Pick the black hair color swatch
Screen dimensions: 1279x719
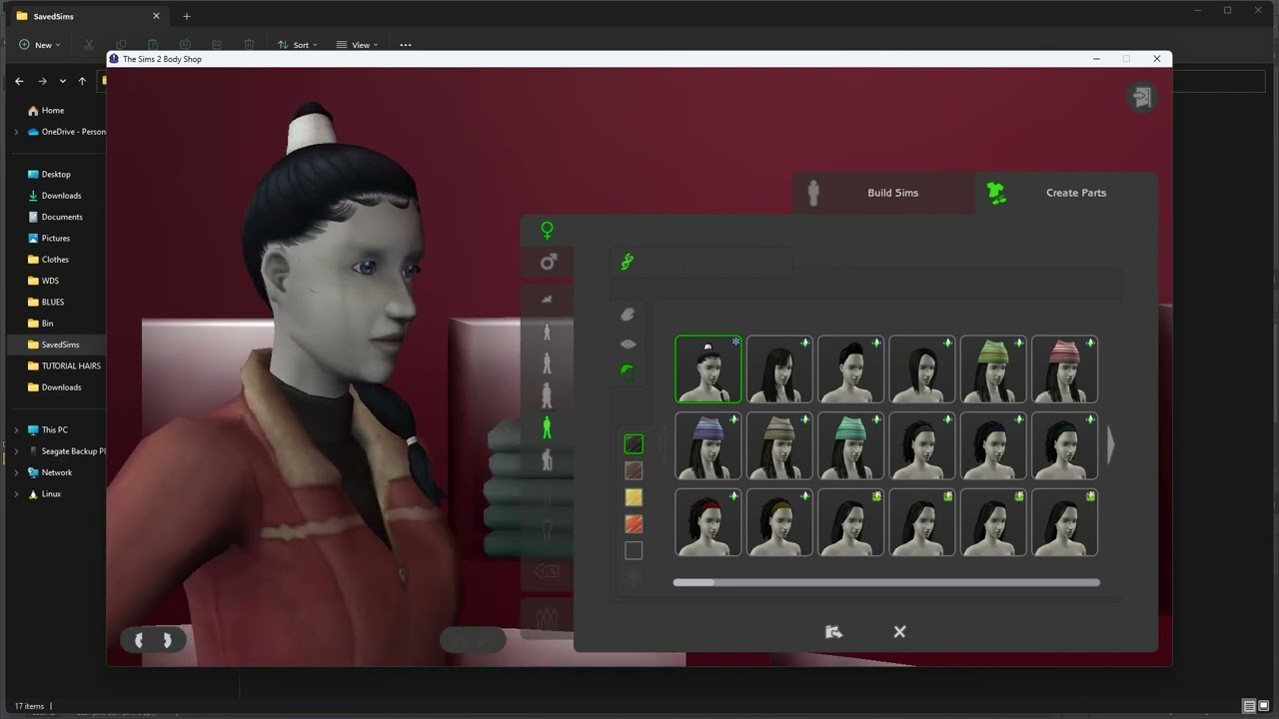pyautogui.click(x=634, y=443)
